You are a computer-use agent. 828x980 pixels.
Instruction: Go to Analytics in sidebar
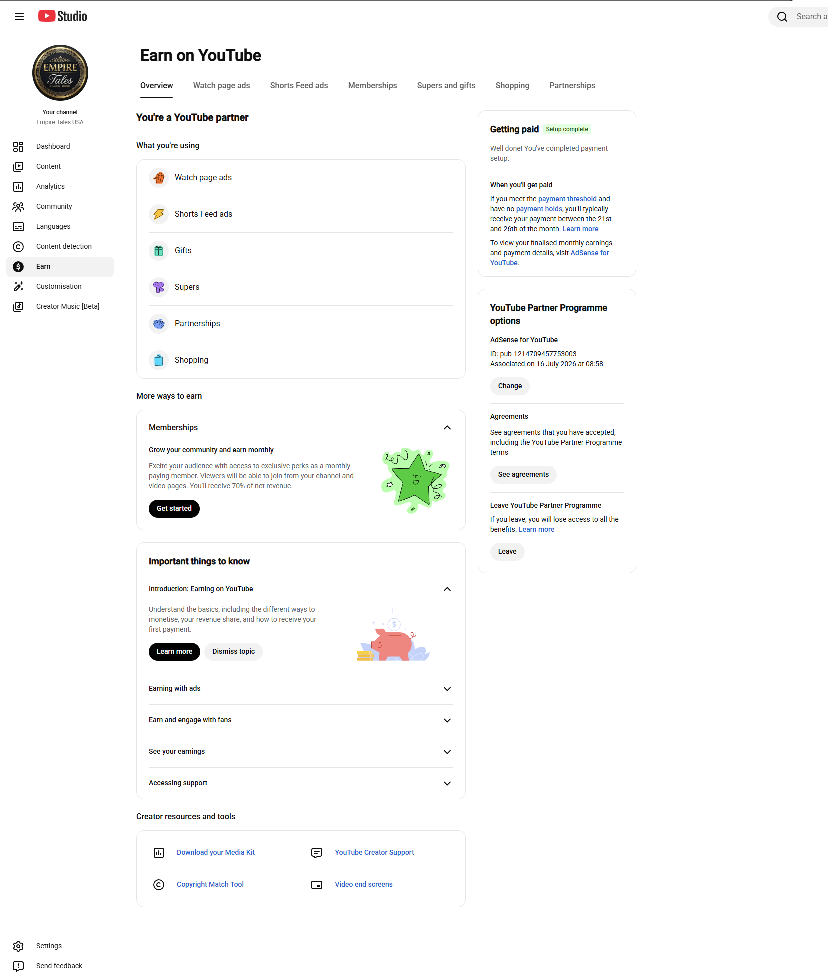[x=60, y=186]
